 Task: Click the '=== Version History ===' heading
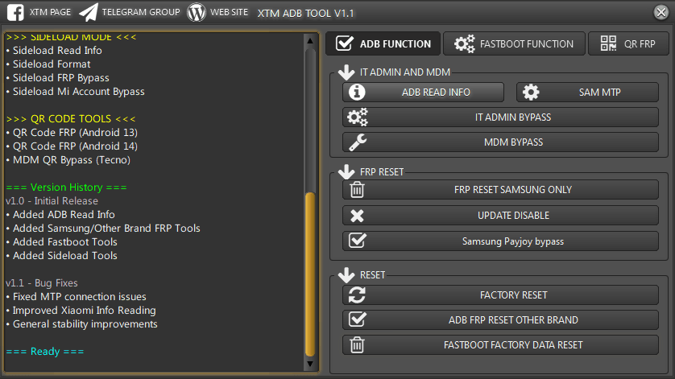tap(66, 187)
